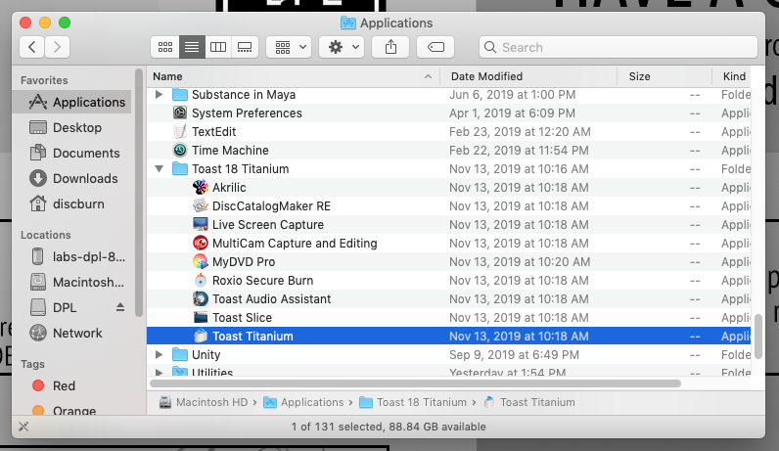Select the DPL drive in sidebar
This screenshot has width=779, height=451.
(65, 307)
